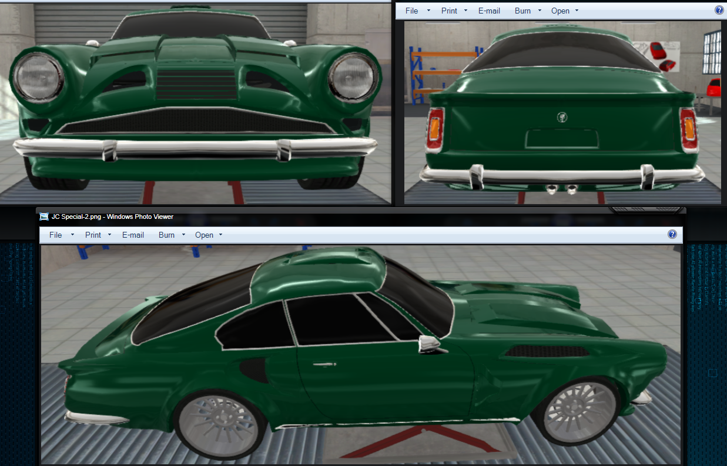Expand the Open dropdown arrow in upper-right viewer
This screenshot has height=466, width=727.
click(577, 11)
